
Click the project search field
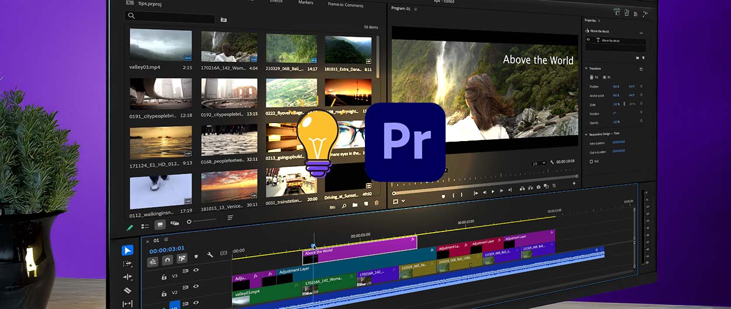tap(171, 16)
